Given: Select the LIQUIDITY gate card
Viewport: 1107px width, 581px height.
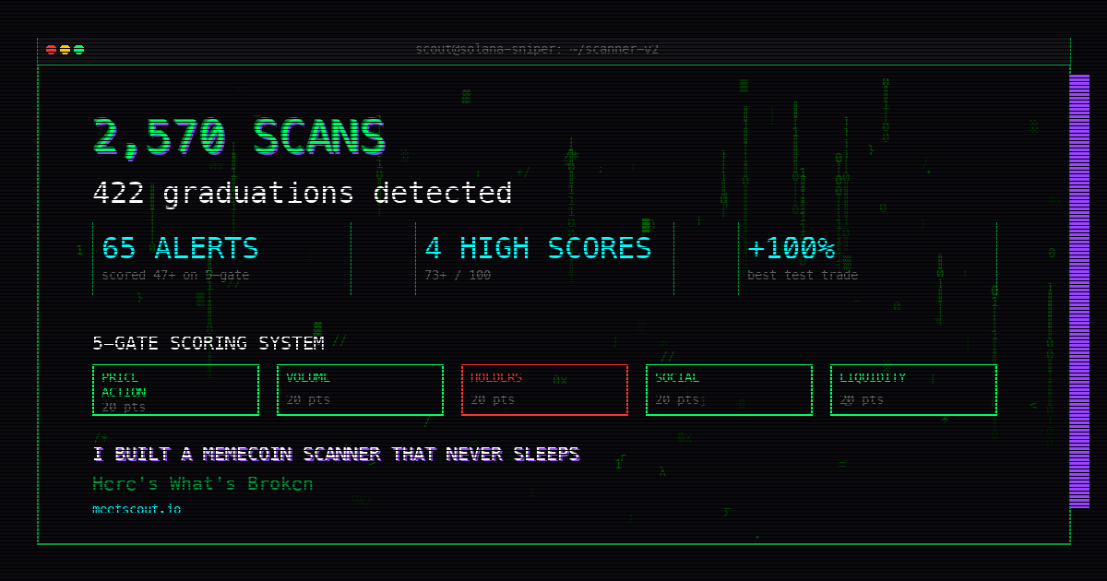Looking at the screenshot, I should click(913, 389).
